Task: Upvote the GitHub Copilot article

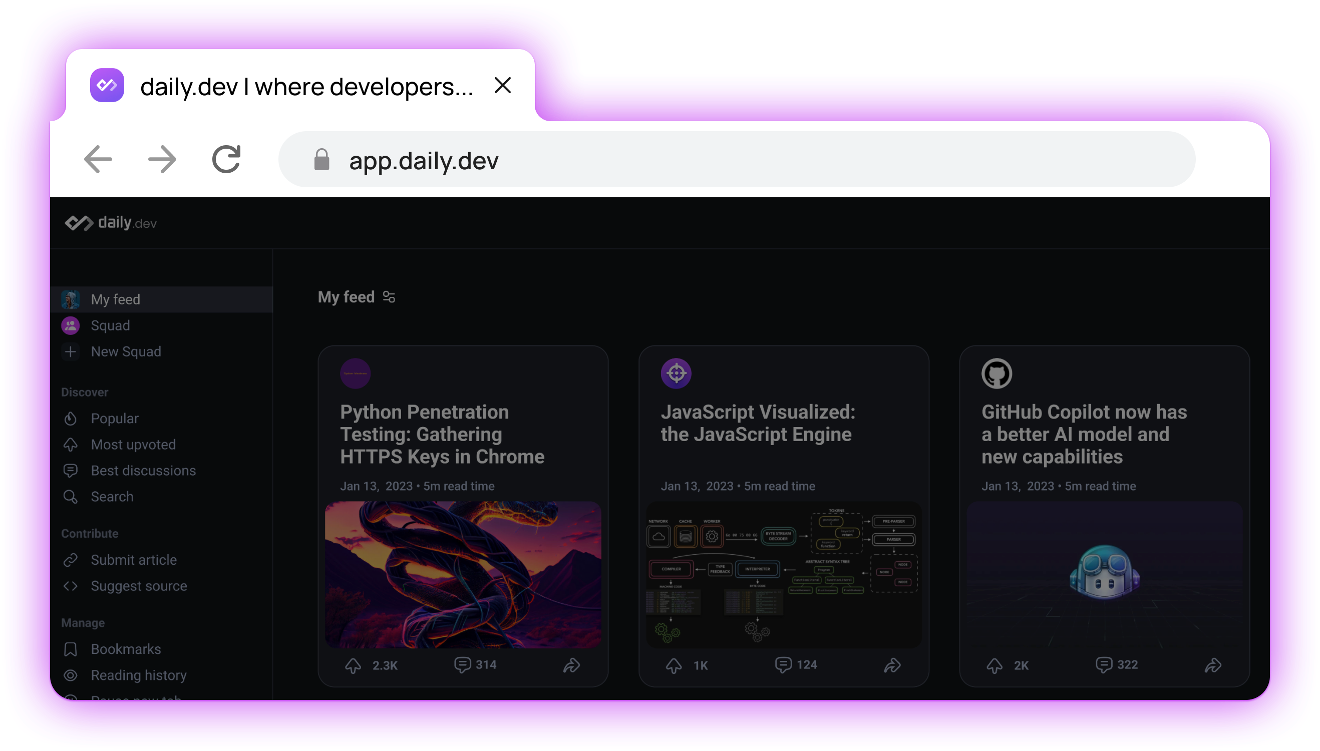Action: coord(994,665)
